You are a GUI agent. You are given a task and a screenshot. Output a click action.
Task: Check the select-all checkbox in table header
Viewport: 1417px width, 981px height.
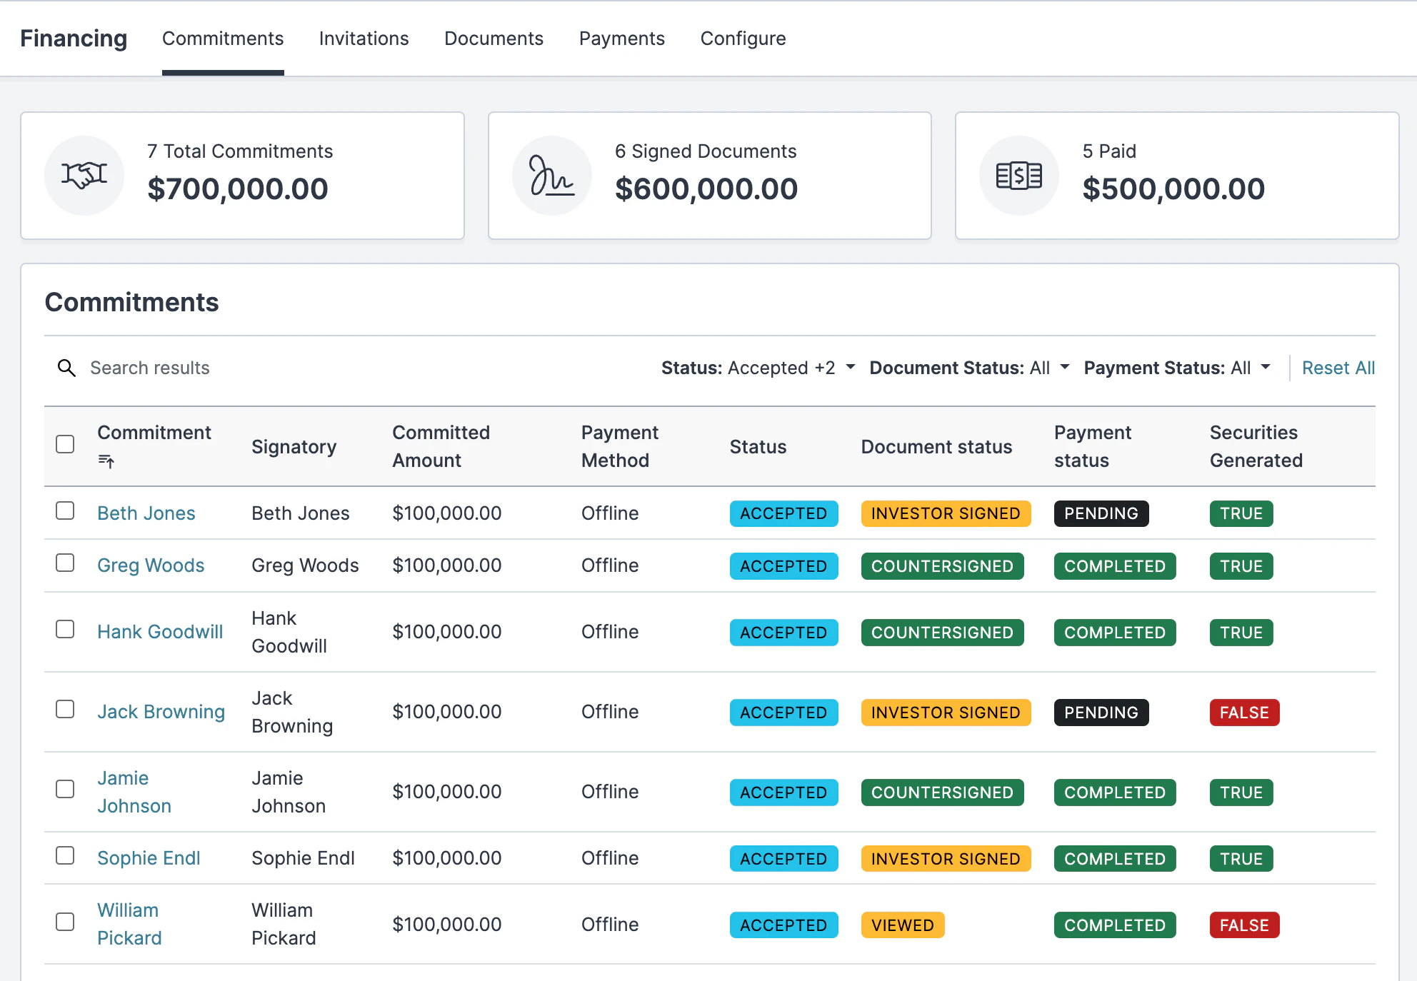tap(65, 443)
